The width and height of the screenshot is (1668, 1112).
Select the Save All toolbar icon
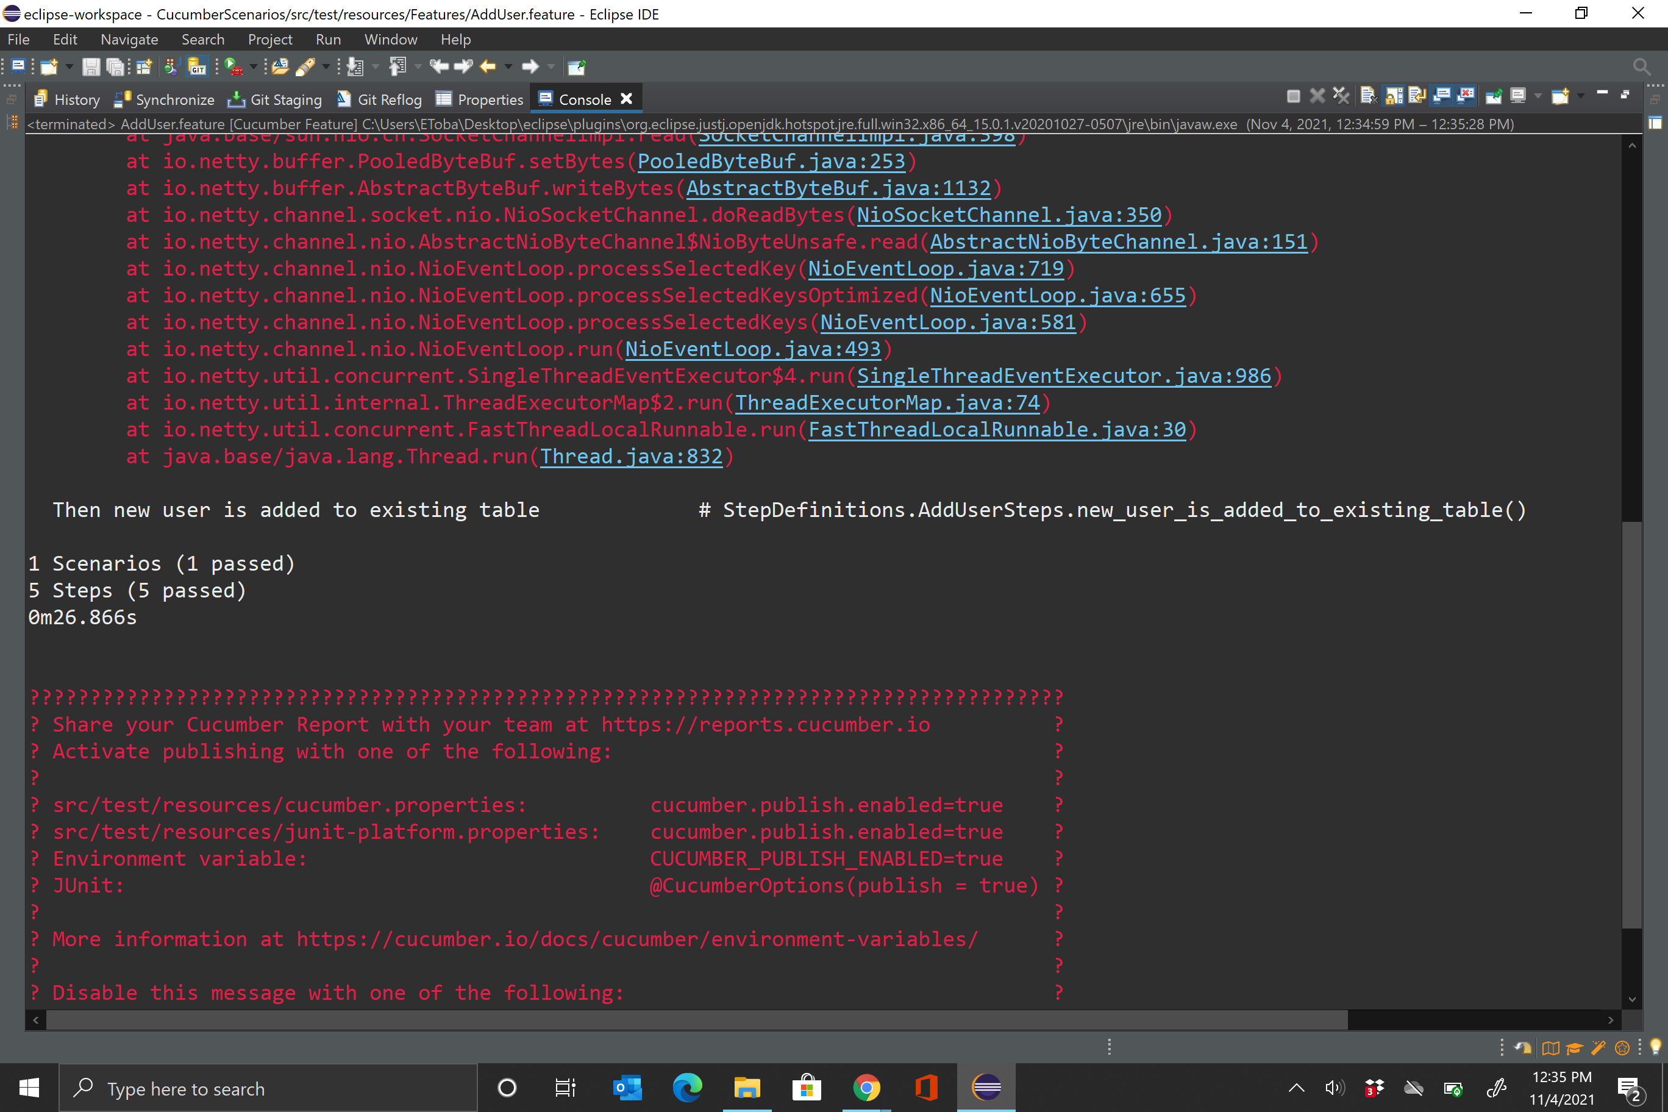[x=117, y=66]
